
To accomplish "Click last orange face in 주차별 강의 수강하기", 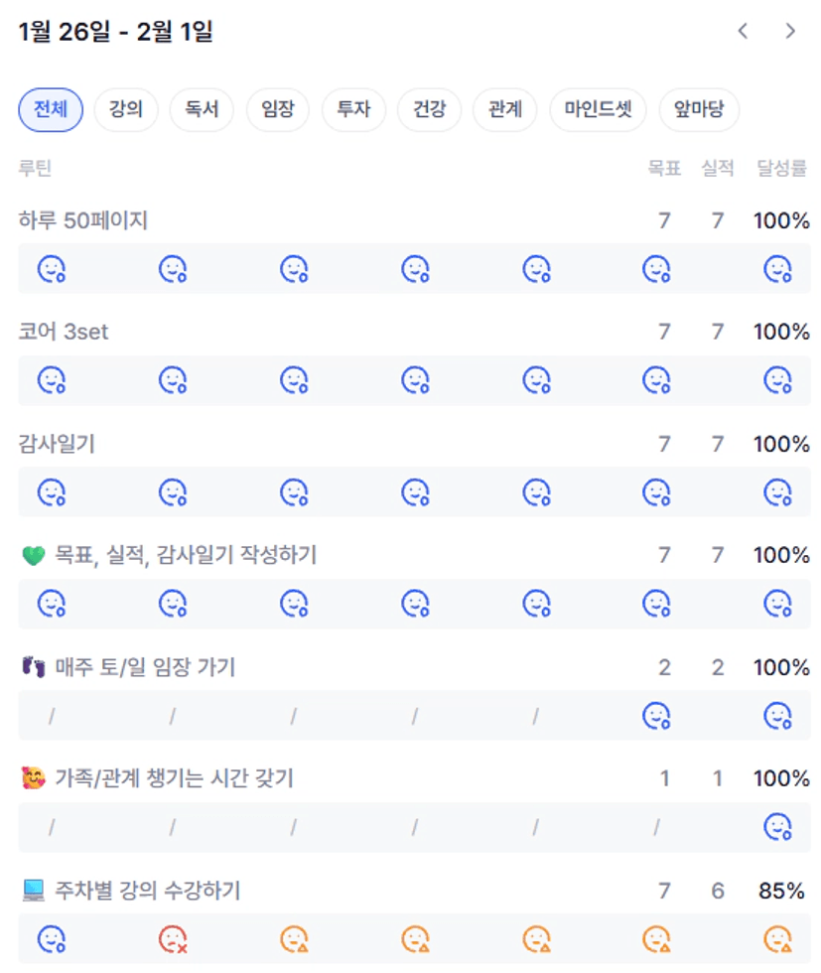I will click(x=777, y=938).
